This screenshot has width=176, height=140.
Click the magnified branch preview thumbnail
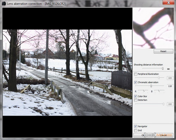(x=153, y=28)
